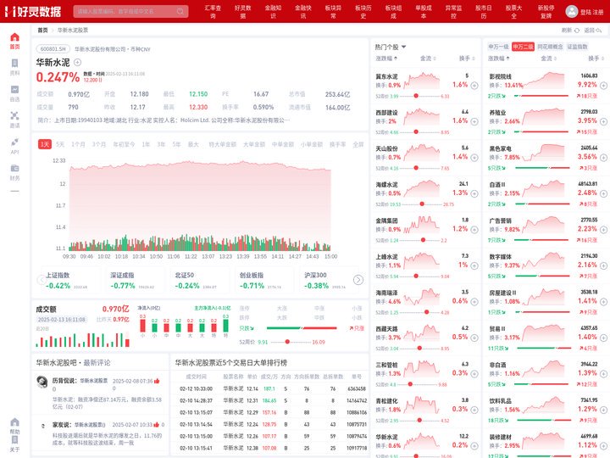The image size is (610, 458).
Task: Sort hot stocks by 涨跌幅
Action: [x=386, y=59]
